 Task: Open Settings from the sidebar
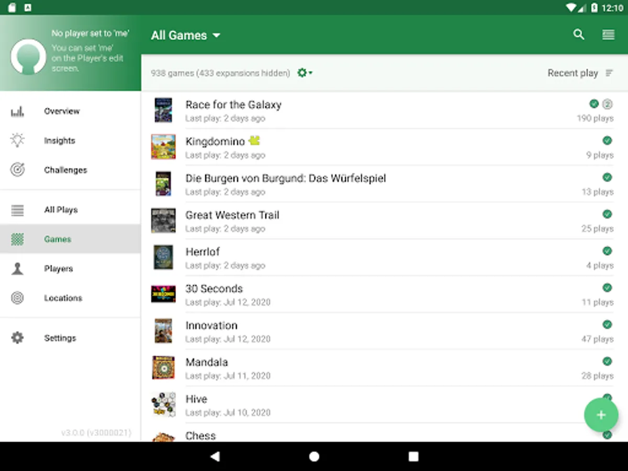(60, 338)
